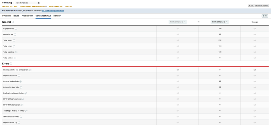Show info for Internal broken links
The width and height of the screenshot is (271, 125).
[x=20, y=81]
